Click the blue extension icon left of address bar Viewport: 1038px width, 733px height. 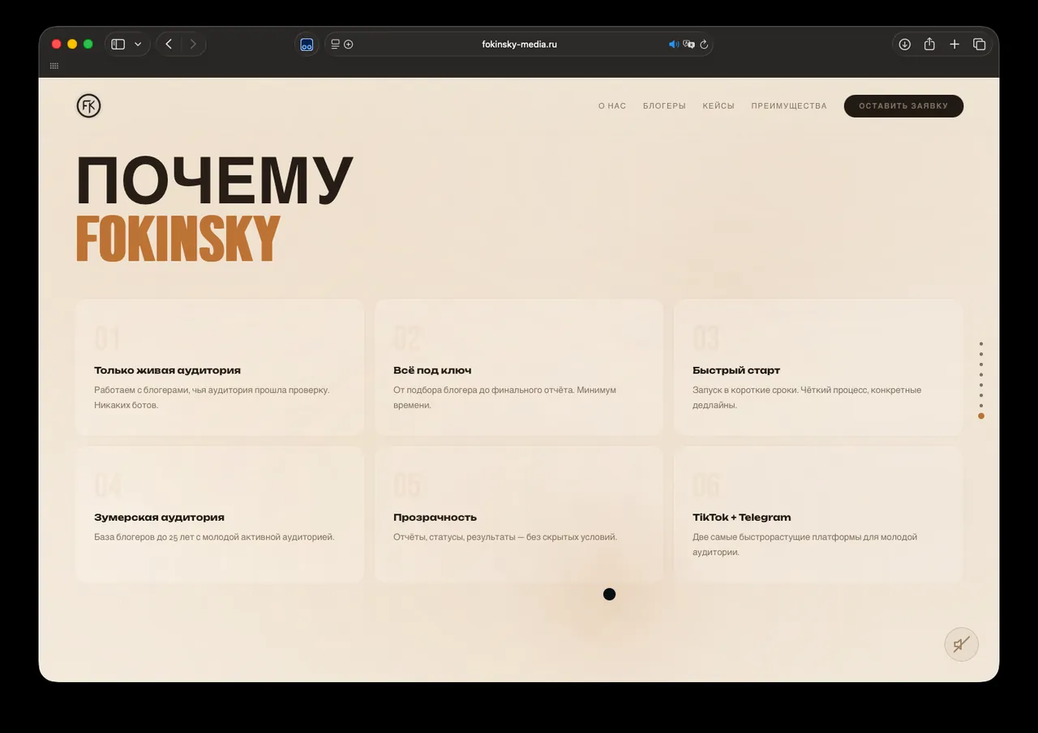coord(307,45)
